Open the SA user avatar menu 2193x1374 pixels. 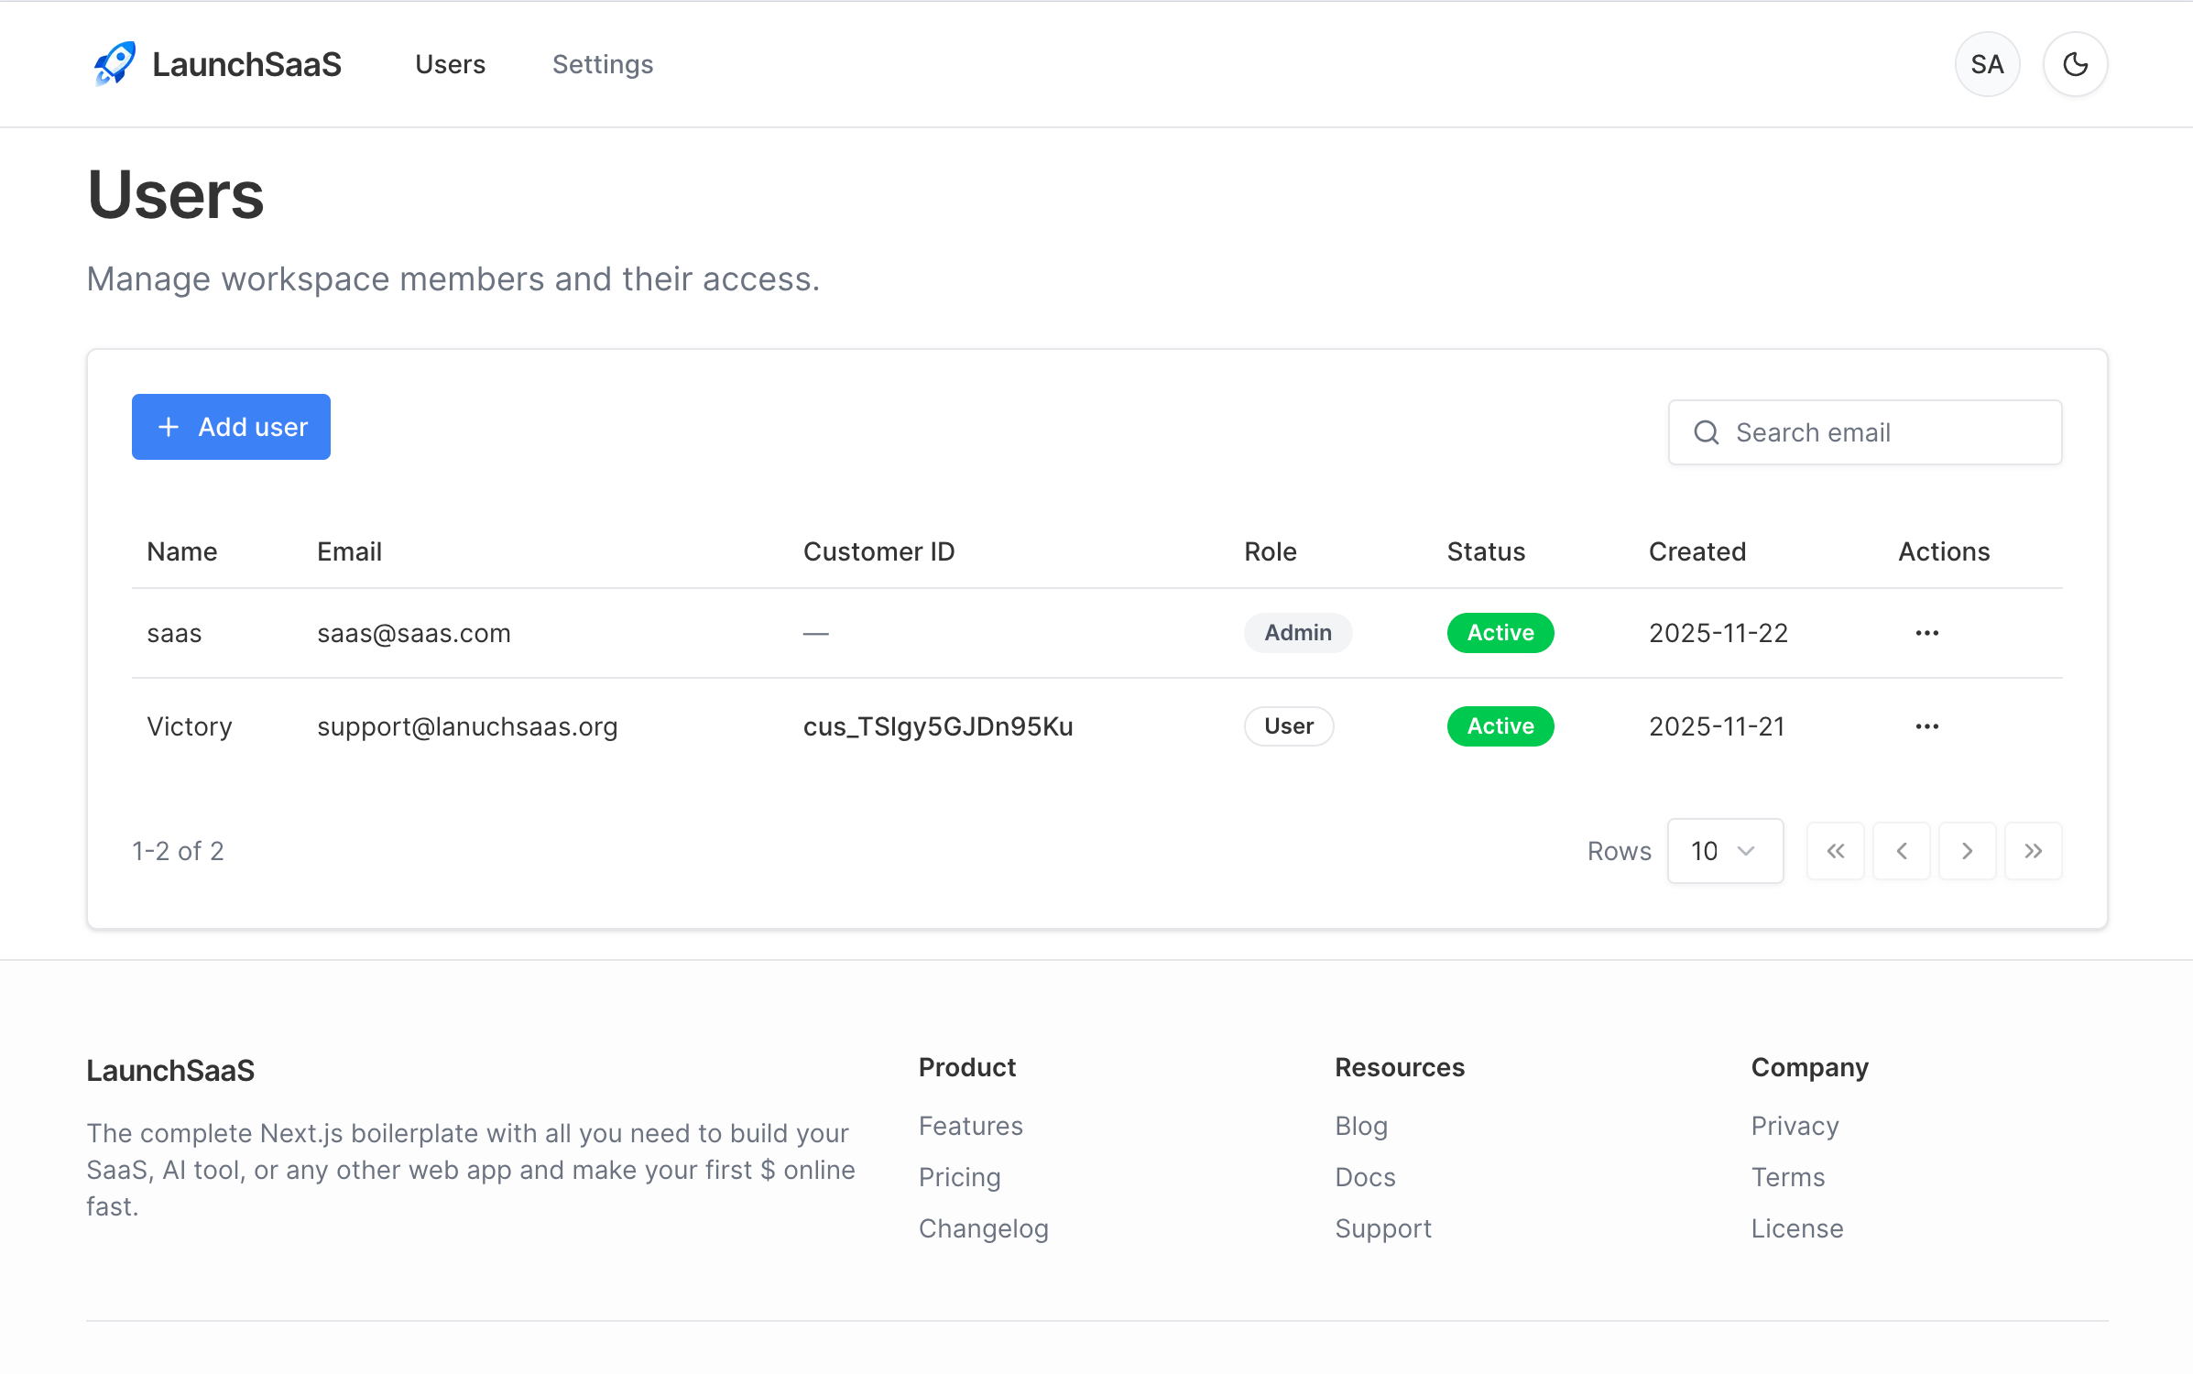[x=1986, y=63]
